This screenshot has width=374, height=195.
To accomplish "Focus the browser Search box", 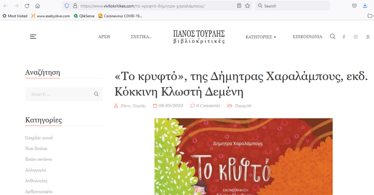I will coord(293,6).
